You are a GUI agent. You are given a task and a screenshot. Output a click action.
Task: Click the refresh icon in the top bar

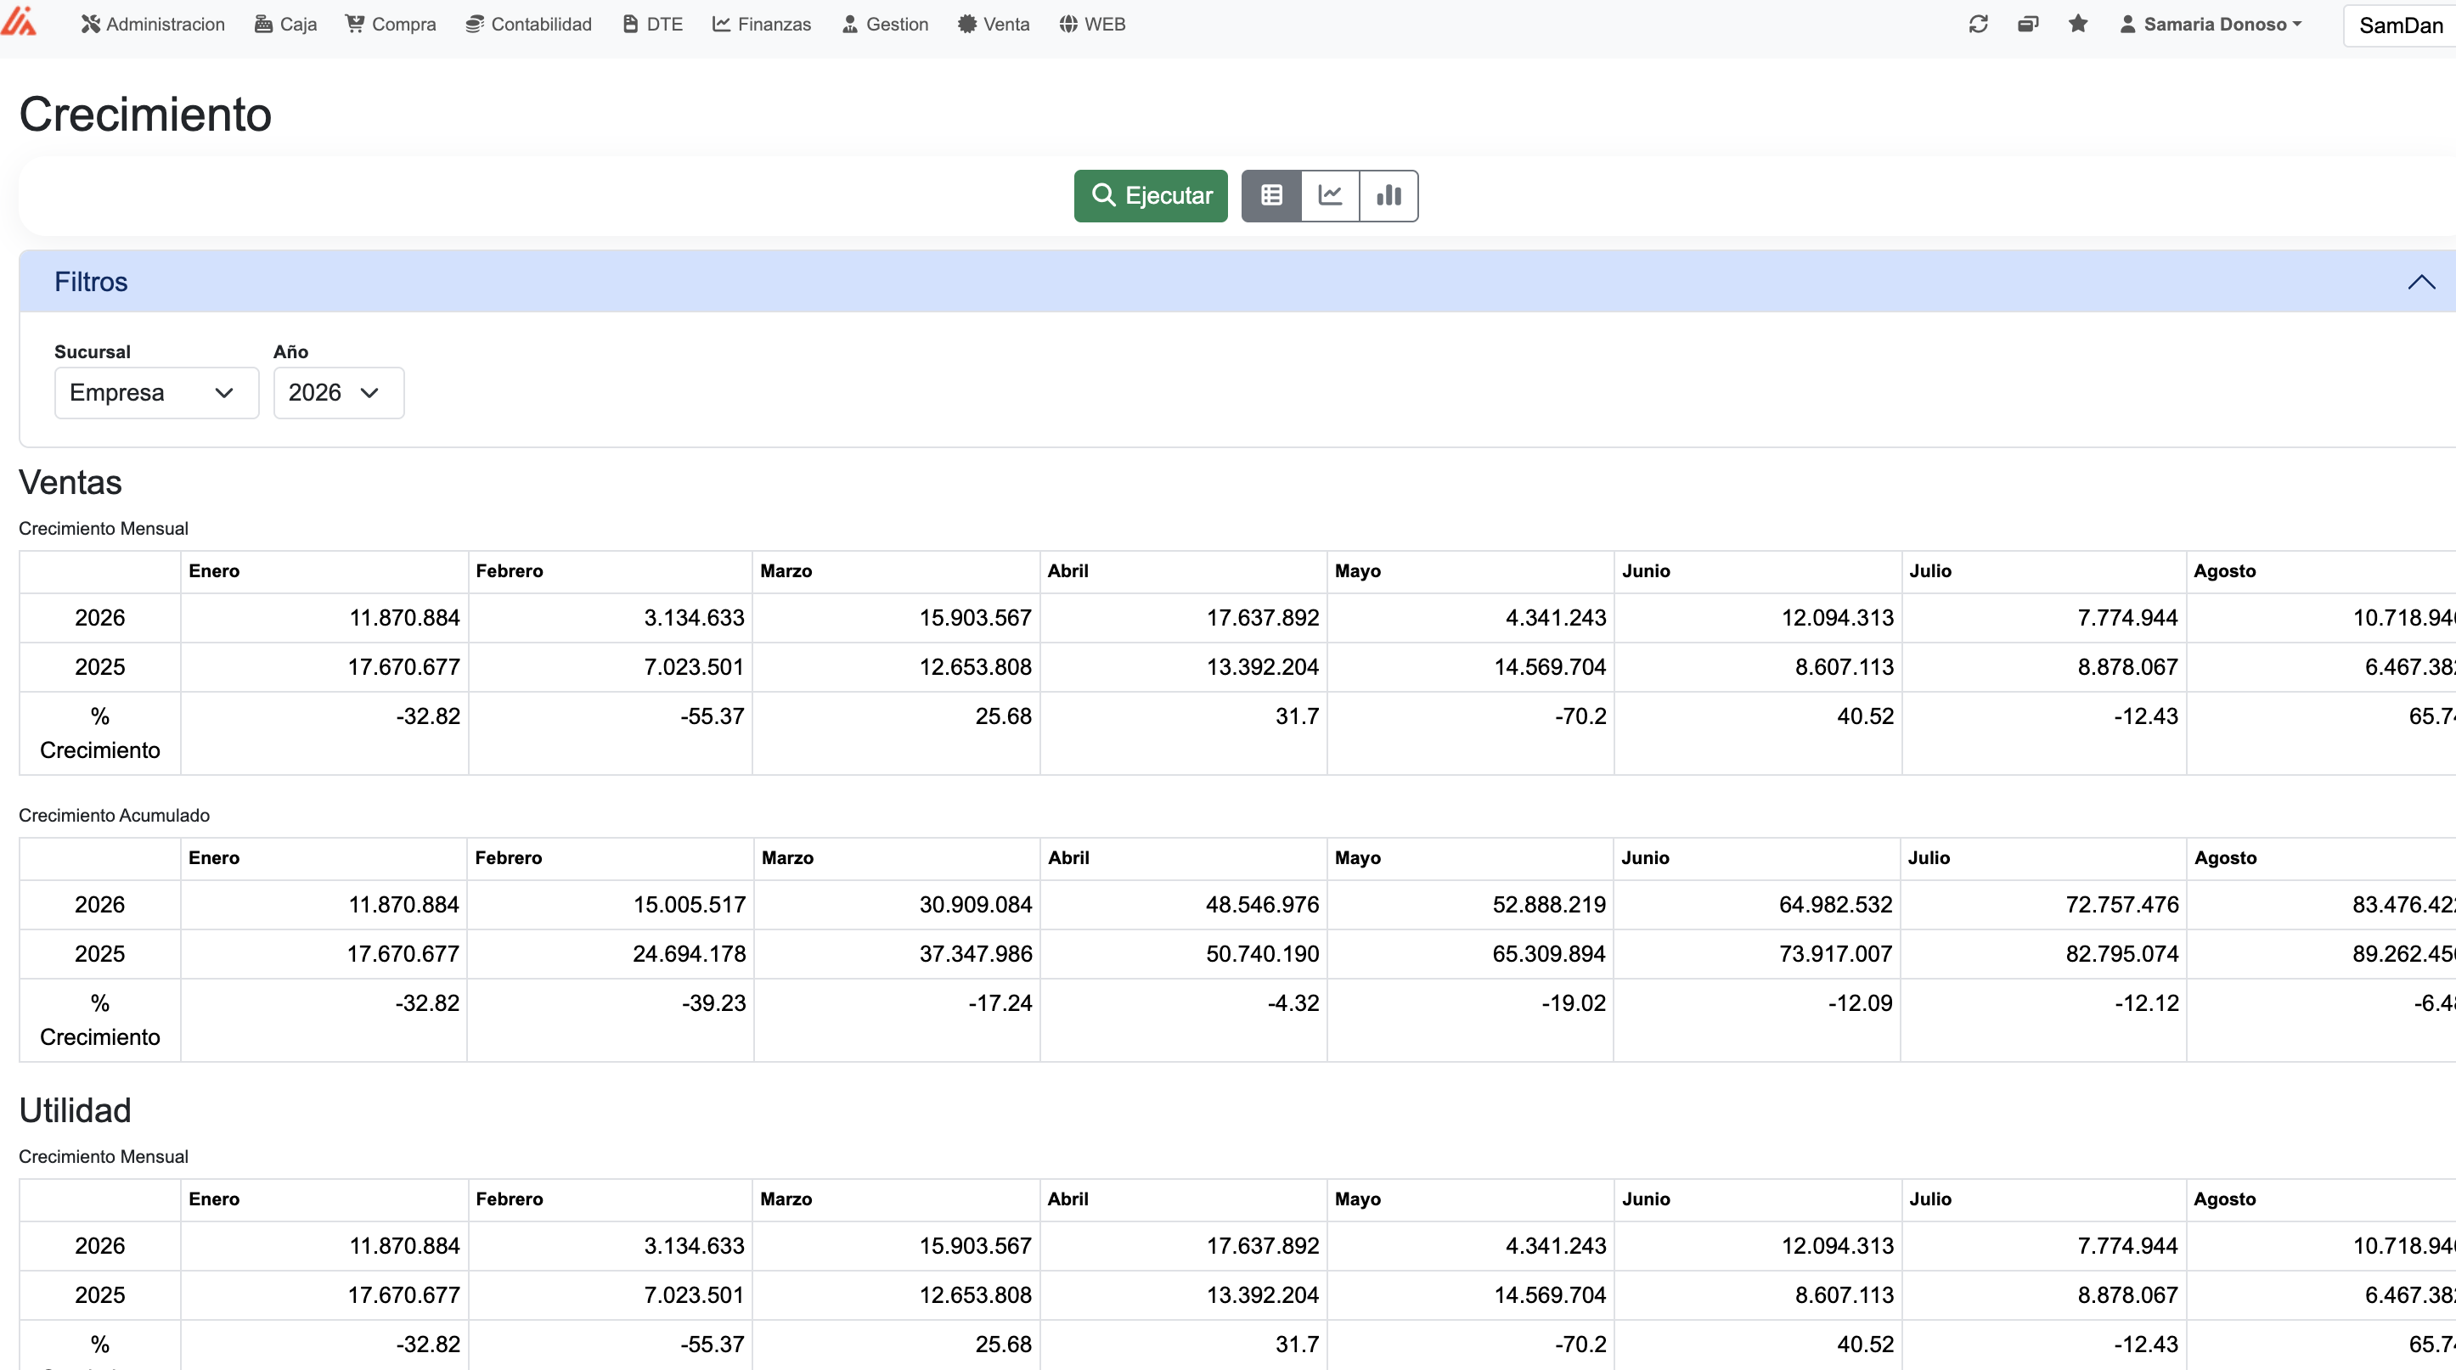click(x=1979, y=24)
